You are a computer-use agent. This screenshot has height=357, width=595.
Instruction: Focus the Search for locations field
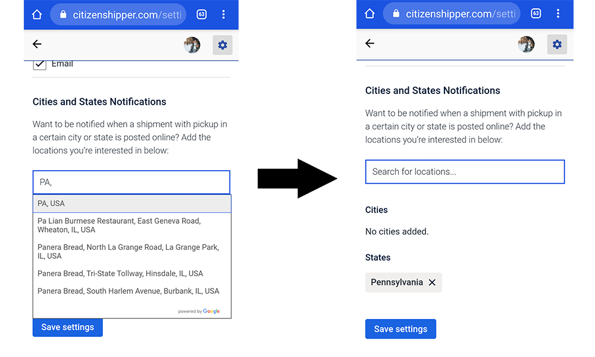tap(465, 172)
